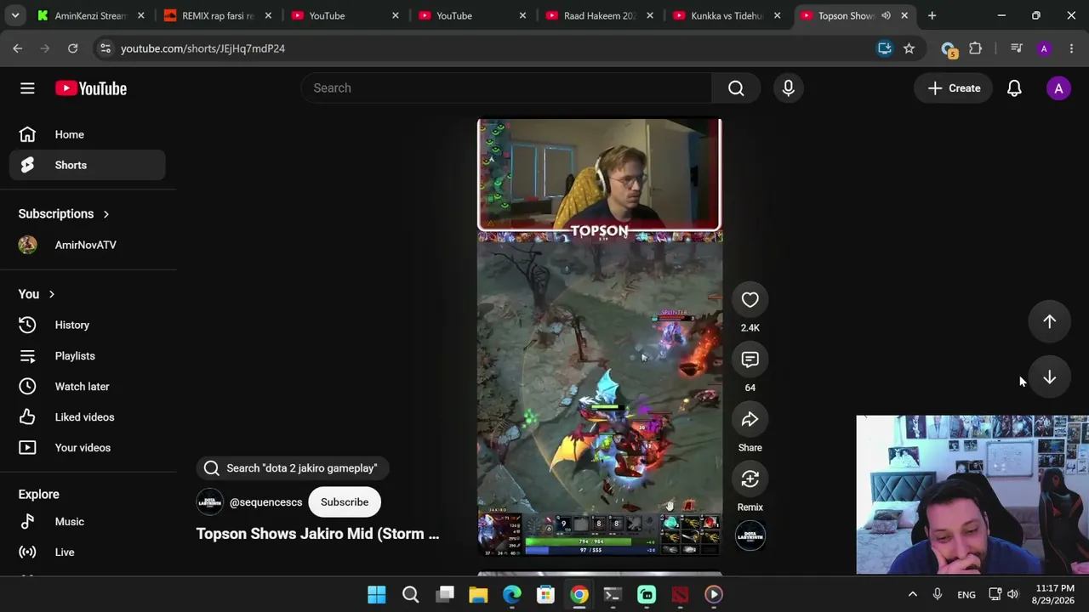The height and width of the screenshot is (612, 1089).
Task: Open the Create menu
Action: 954,88
